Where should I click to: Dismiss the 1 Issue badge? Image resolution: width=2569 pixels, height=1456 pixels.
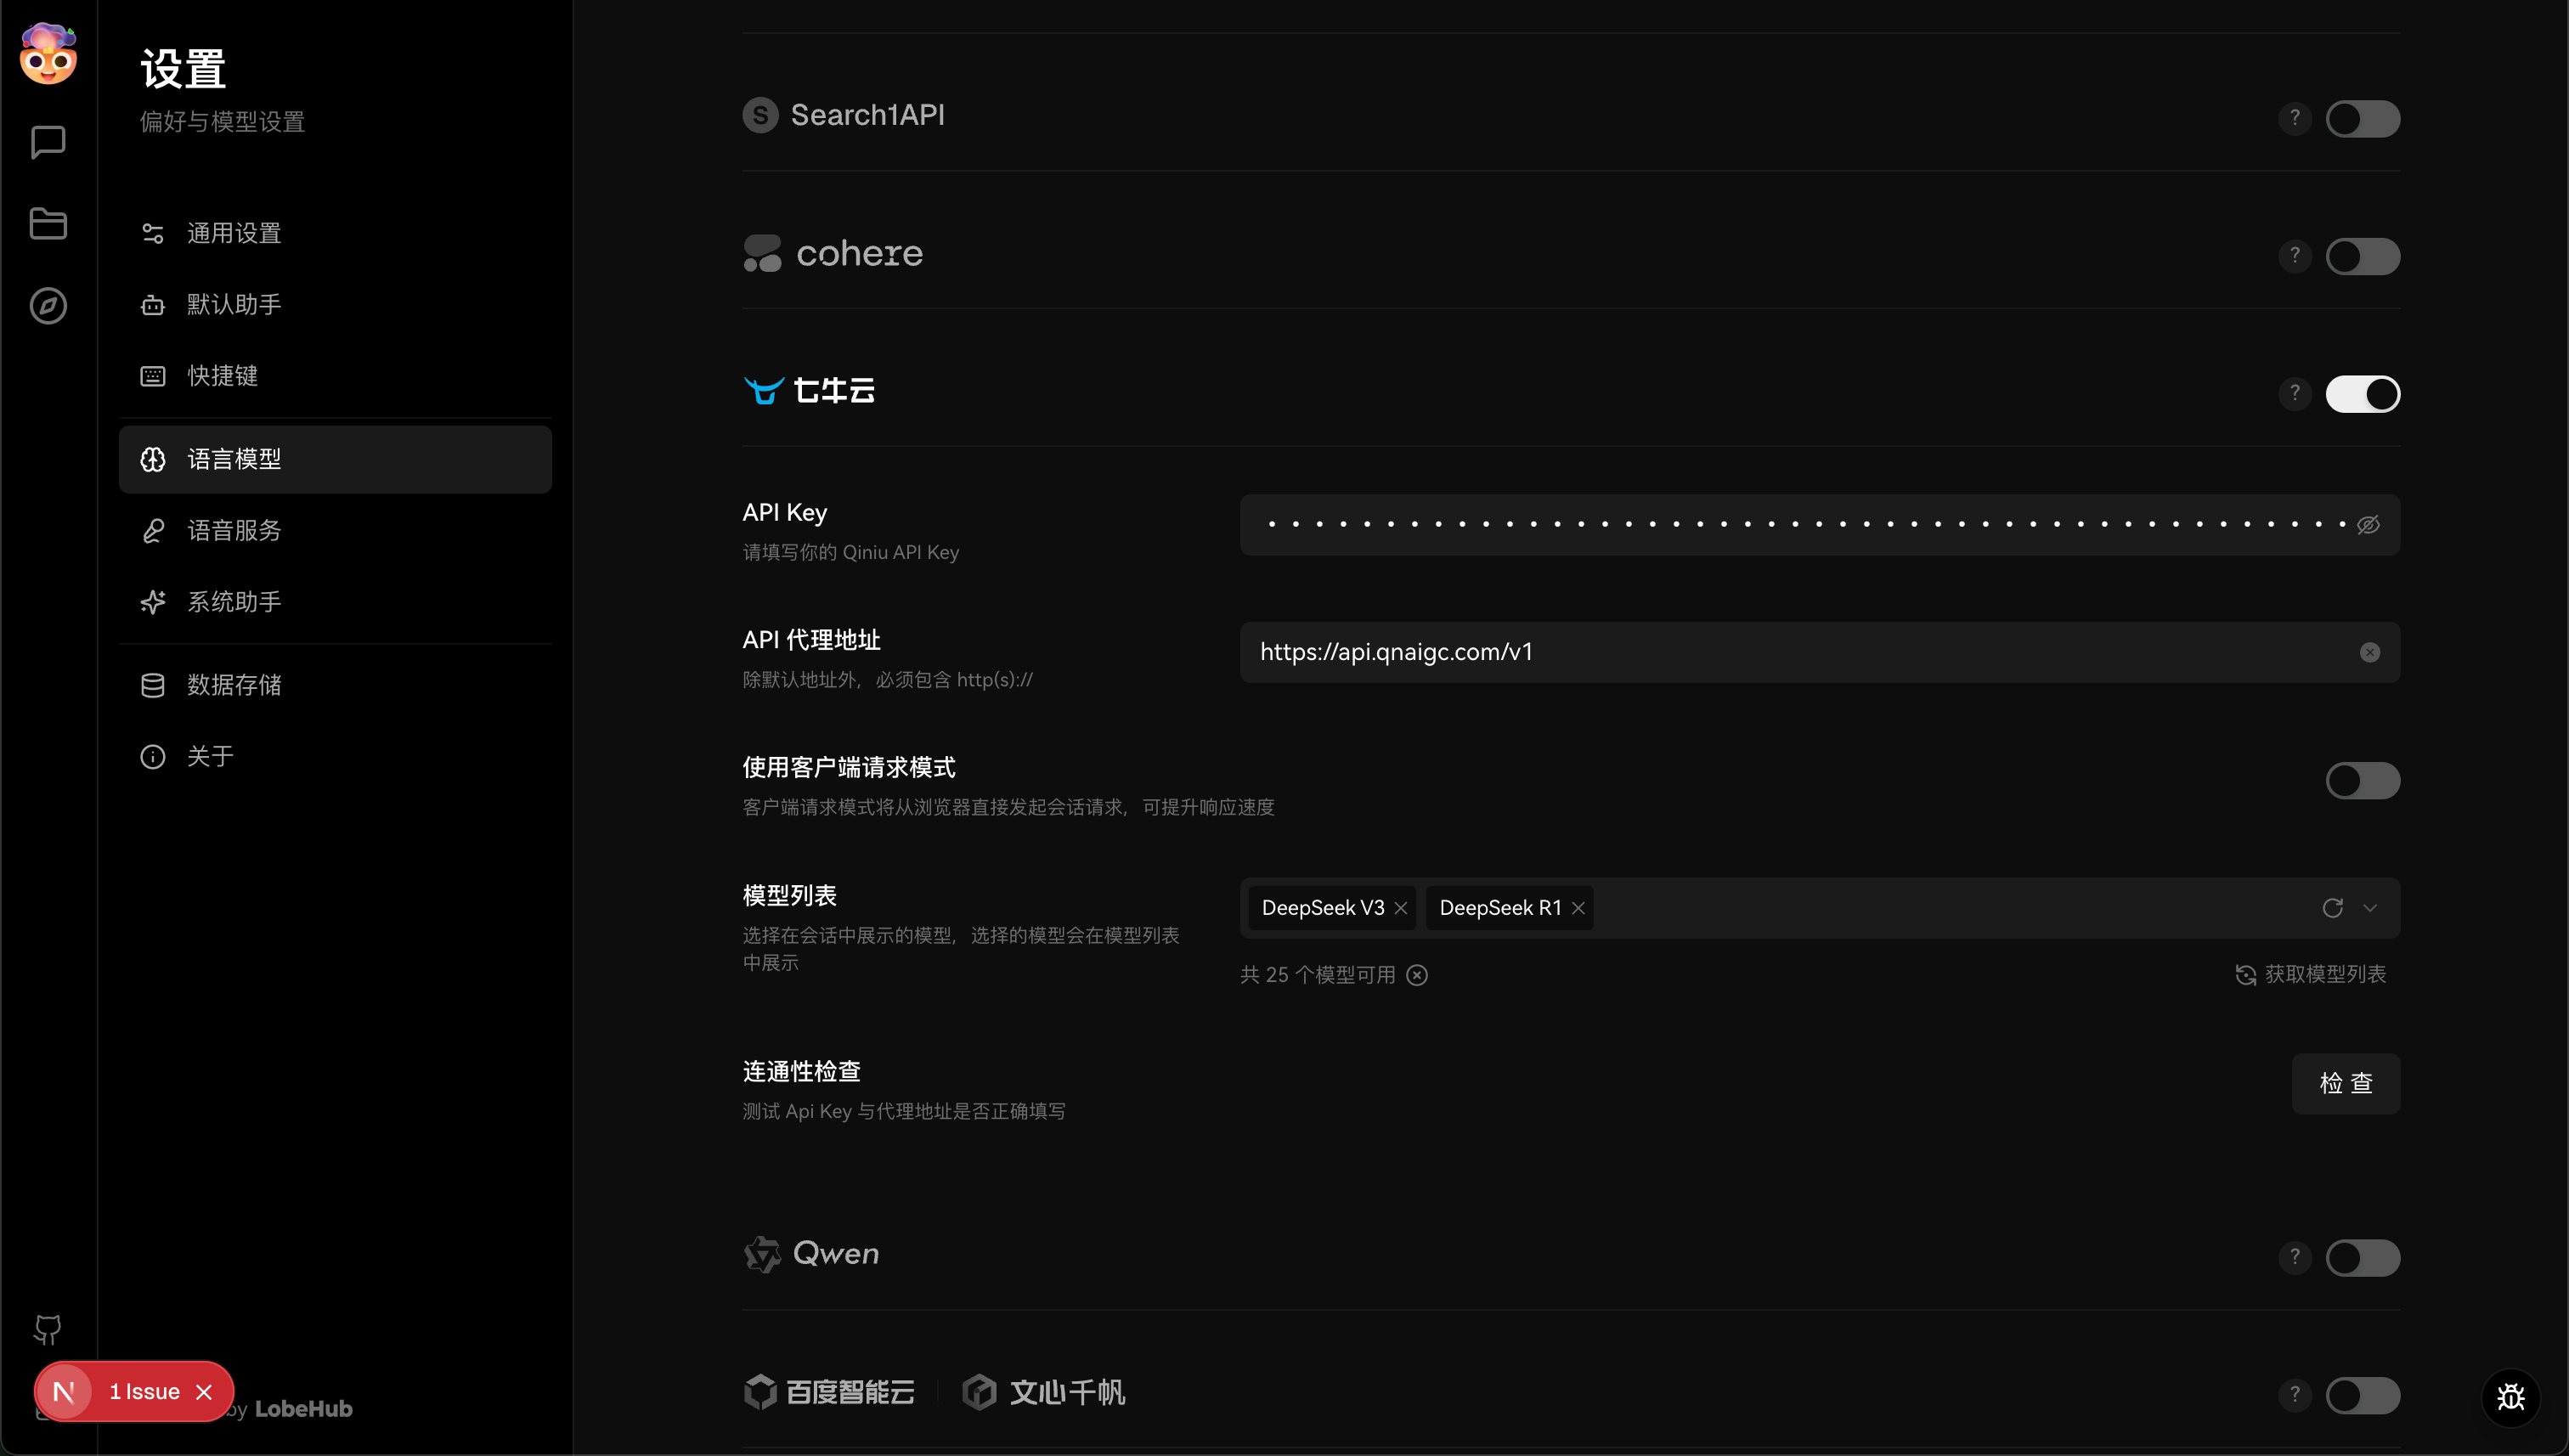pyautogui.click(x=204, y=1391)
